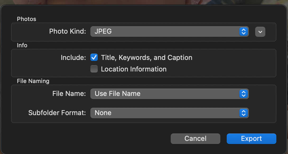The image size is (288, 154).
Task: Click the Photo Kind label
Action: 67,31
